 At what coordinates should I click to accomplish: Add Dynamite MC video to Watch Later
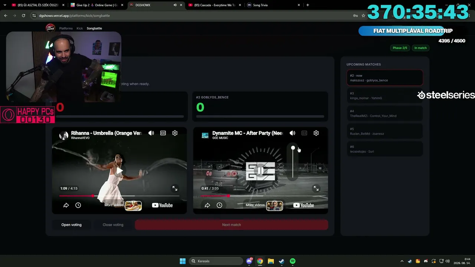pos(219,205)
